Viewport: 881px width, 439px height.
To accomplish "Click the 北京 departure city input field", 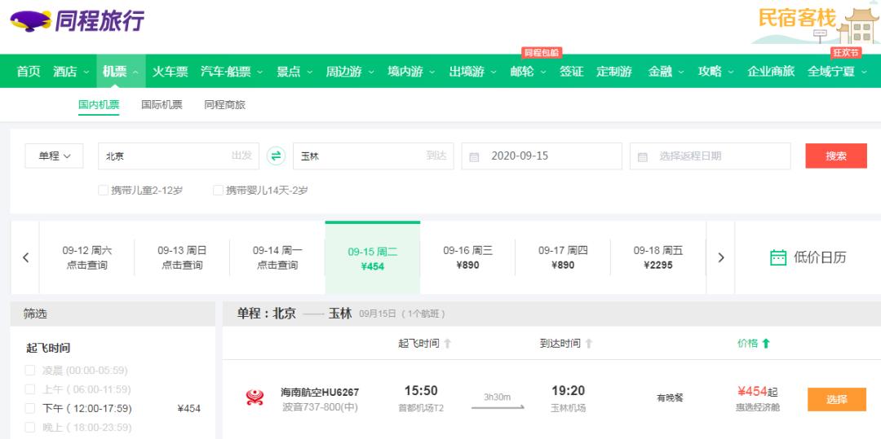I will tap(163, 156).
